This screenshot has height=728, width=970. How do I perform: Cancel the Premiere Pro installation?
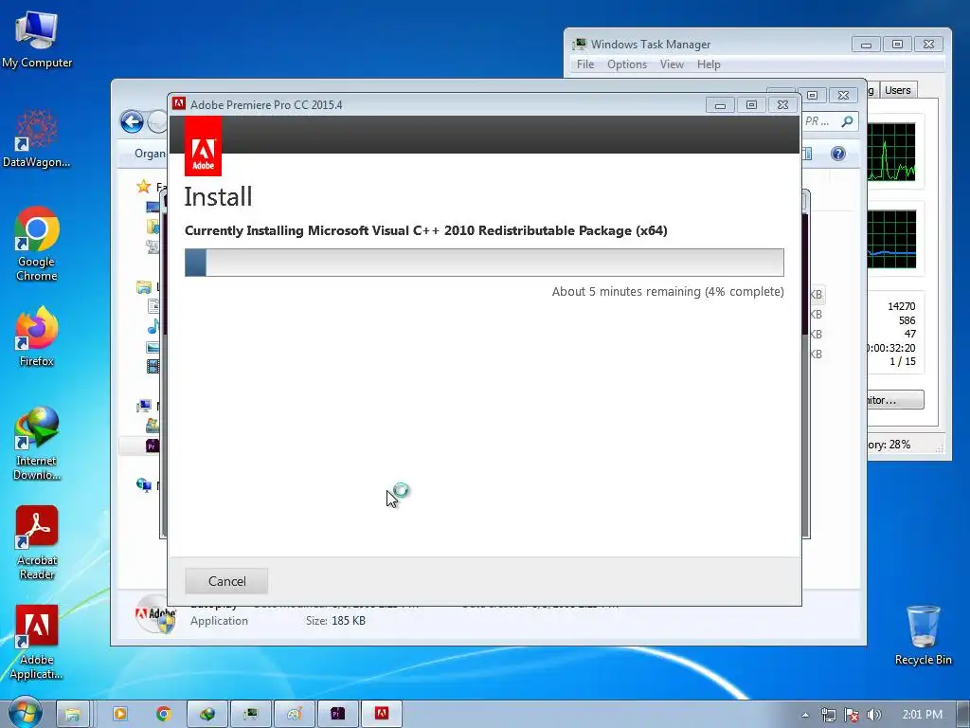226,581
